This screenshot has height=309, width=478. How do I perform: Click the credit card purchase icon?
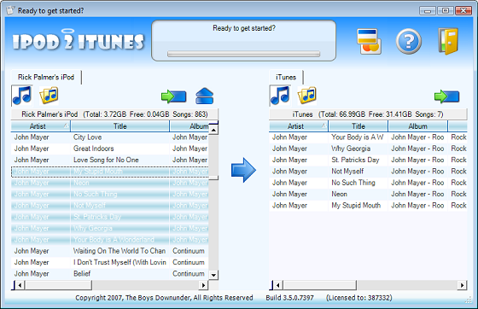tap(369, 42)
